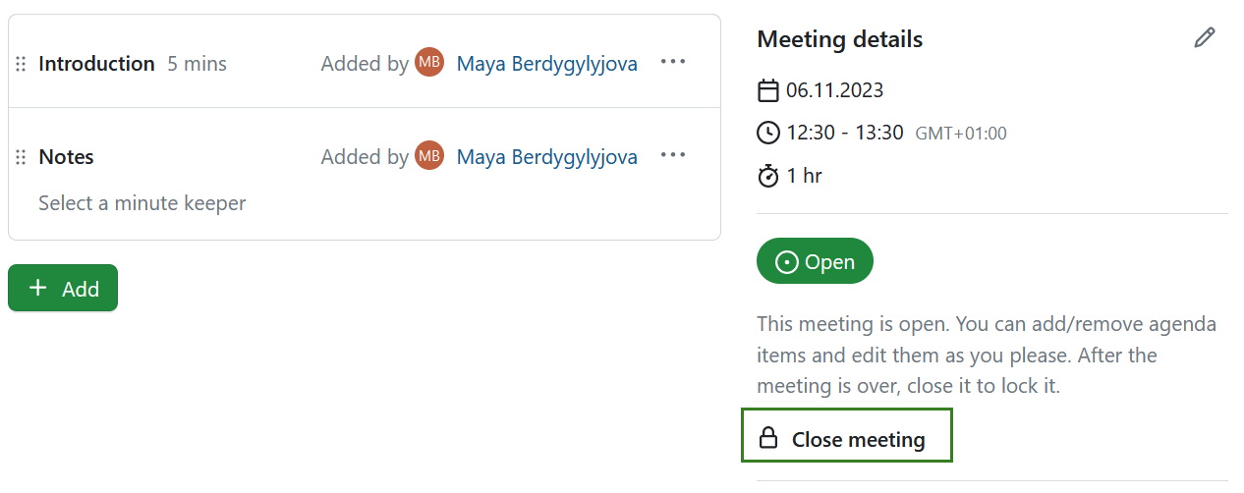Grab the drag handle beside Notes
The image size is (1244, 493).
(x=21, y=157)
